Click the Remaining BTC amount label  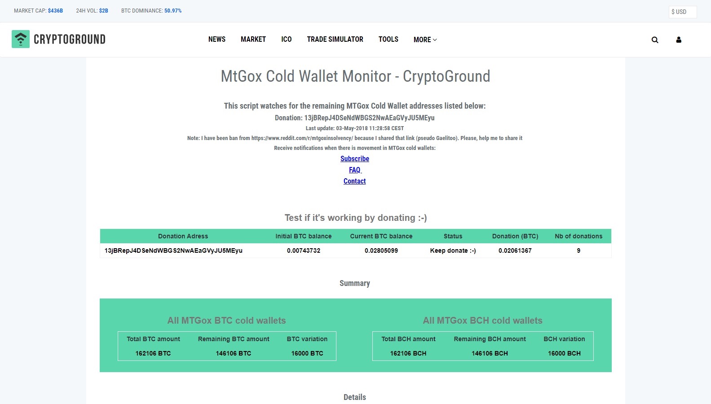(x=234, y=339)
